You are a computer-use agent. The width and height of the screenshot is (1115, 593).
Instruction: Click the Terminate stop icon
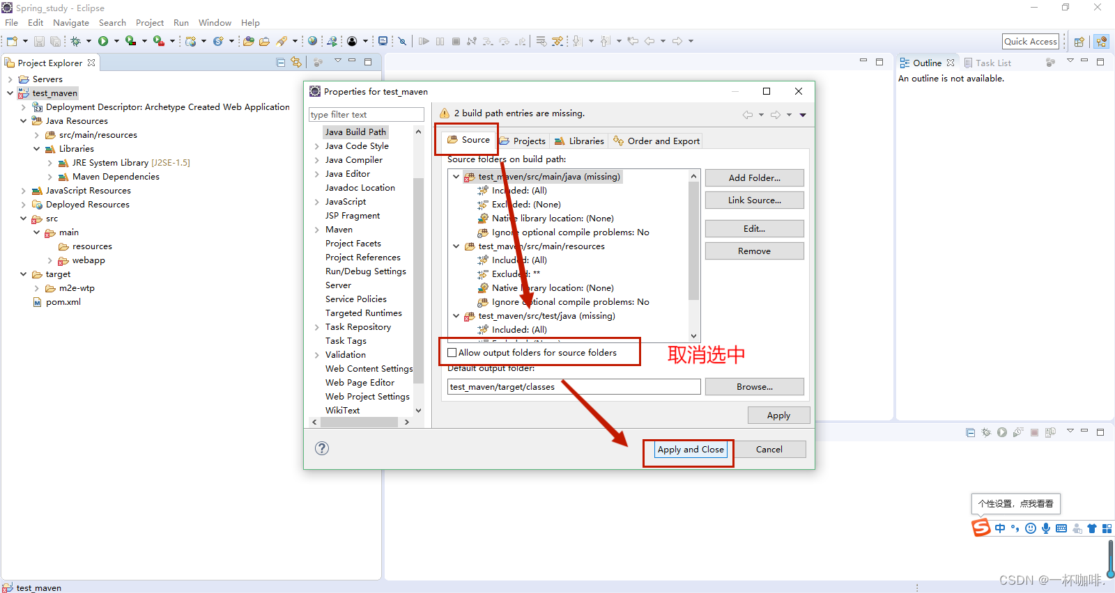coord(456,41)
